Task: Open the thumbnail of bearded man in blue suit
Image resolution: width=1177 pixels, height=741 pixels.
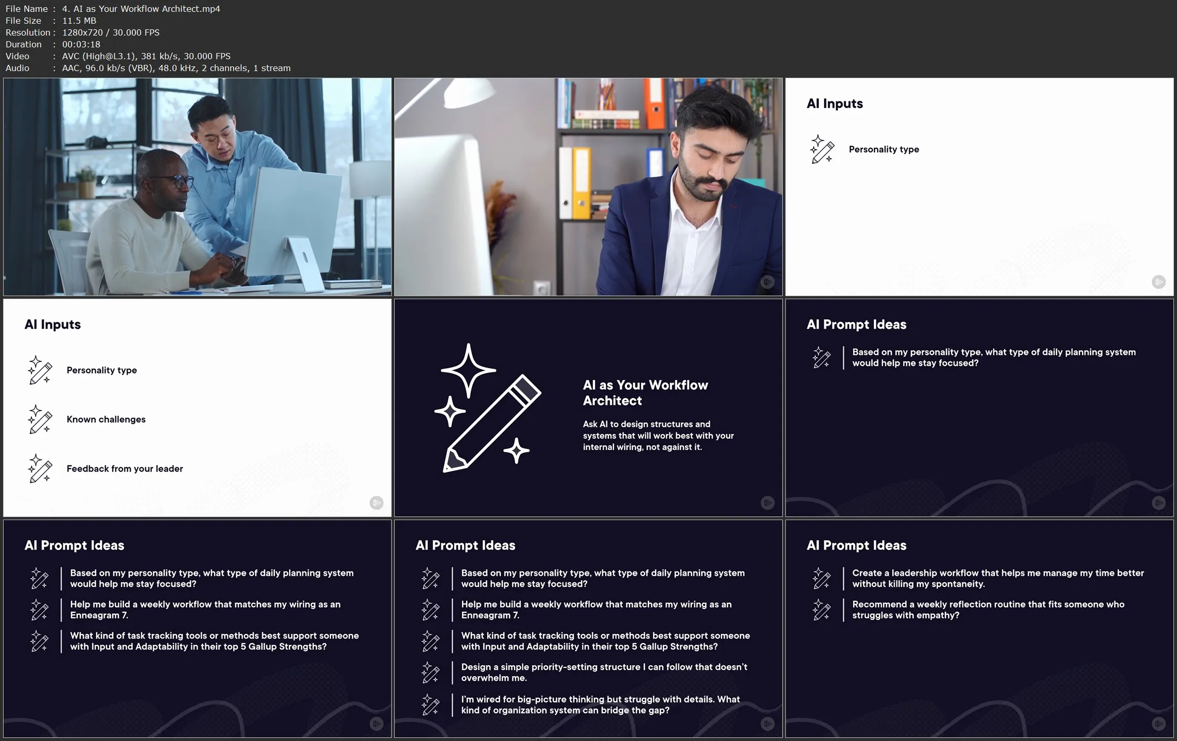Action: point(588,186)
